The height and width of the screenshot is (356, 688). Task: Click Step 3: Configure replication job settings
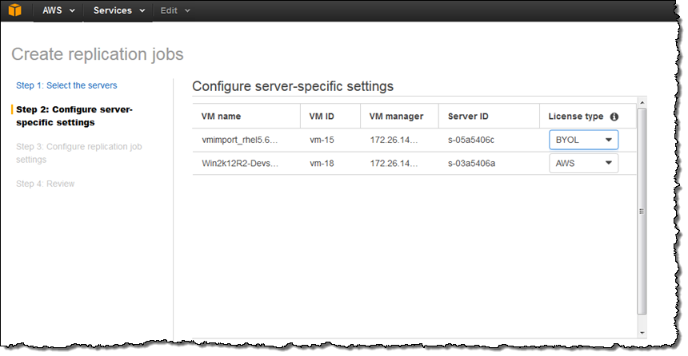(78, 152)
